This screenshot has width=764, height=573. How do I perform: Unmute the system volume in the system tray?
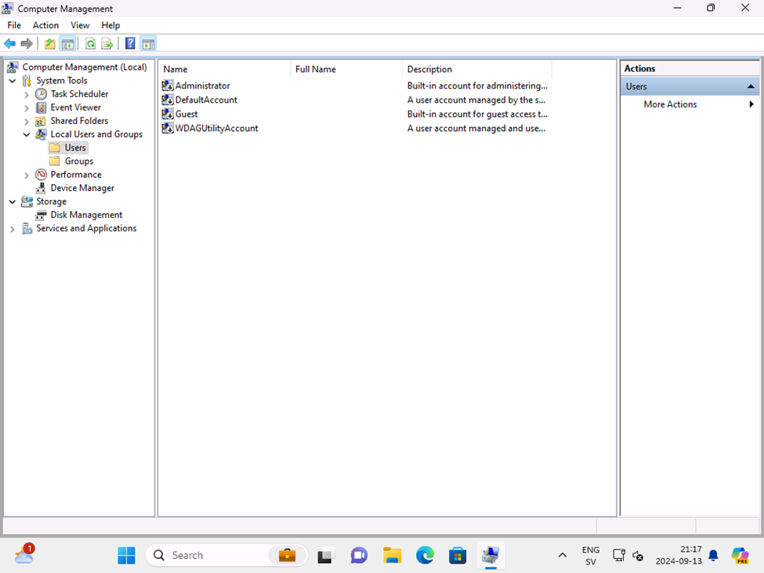(637, 557)
